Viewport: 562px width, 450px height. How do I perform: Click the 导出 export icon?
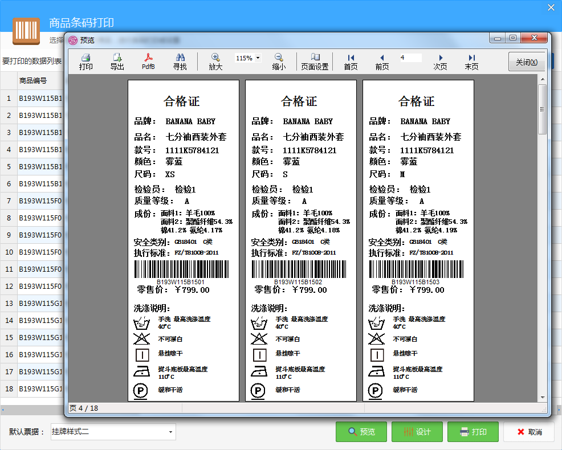117,62
